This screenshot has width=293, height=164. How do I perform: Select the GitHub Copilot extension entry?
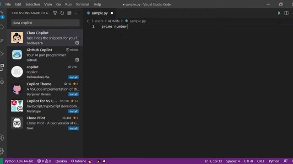click(45, 55)
